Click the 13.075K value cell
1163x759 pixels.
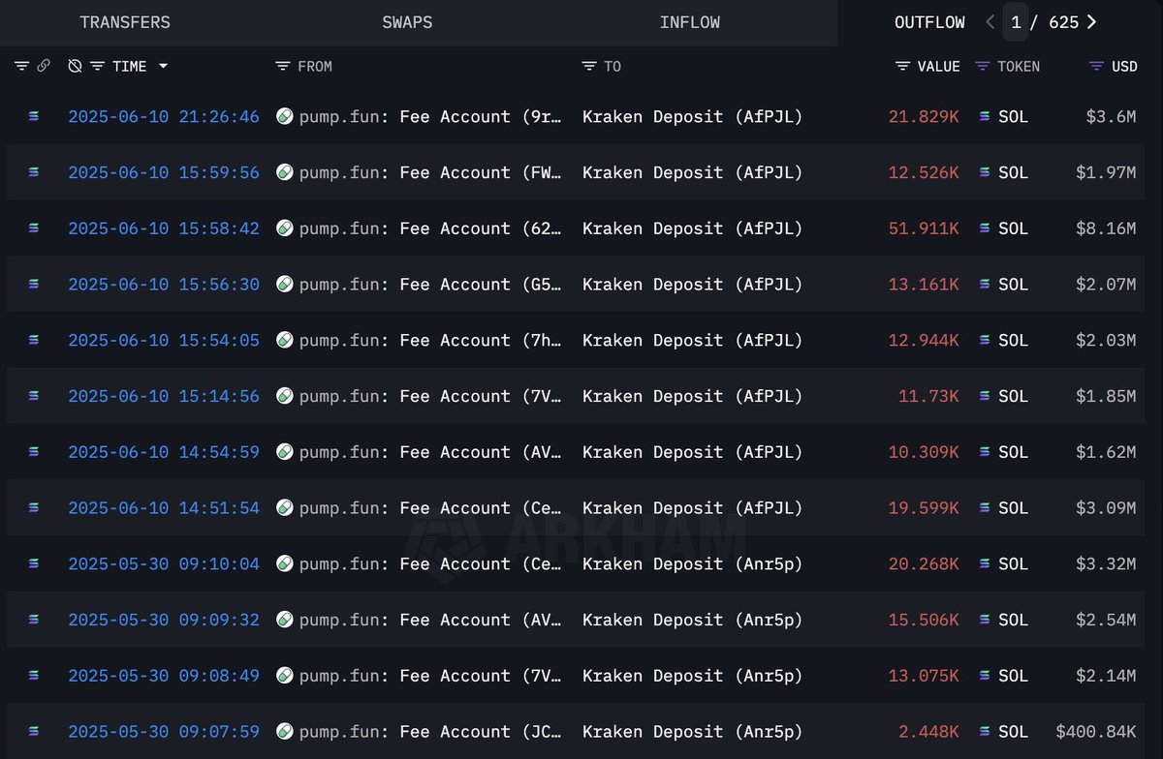point(924,676)
